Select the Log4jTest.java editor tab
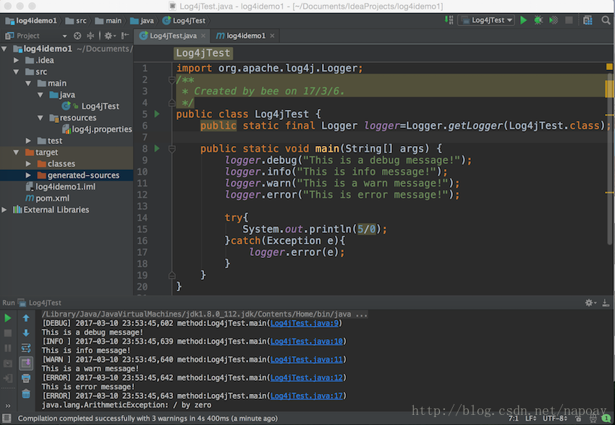This screenshot has height=425, width=615. tap(171, 35)
